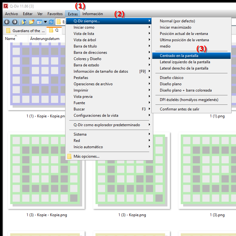This screenshot has height=236, width=236.
Task: Select thumbnail 1 (3).png
Action: tap(207, 171)
